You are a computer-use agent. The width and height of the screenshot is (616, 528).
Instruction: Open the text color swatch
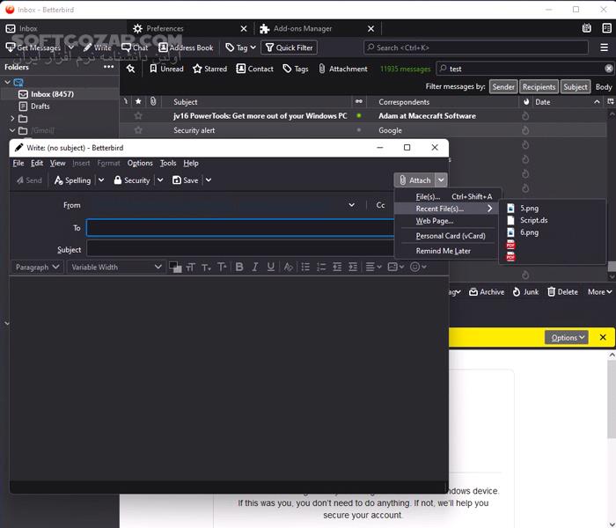[175, 268]
